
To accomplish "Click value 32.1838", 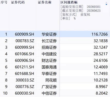I will tap(100, 41).
